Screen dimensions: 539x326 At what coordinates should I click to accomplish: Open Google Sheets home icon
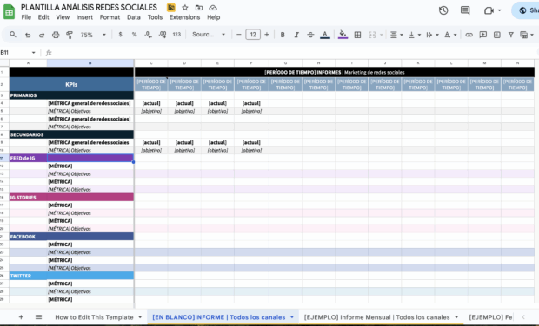tap(9, 11)
